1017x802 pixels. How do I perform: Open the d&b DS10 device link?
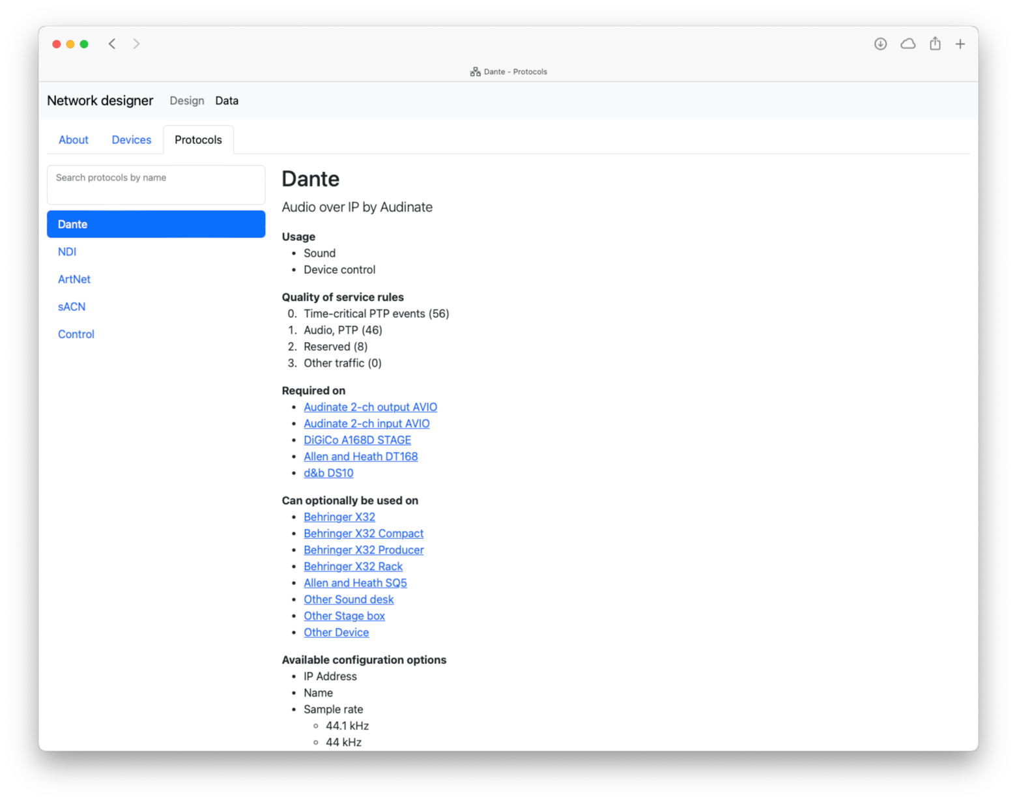(x=328, y=473)
